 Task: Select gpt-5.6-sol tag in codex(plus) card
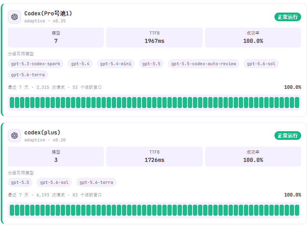[54, 182]
